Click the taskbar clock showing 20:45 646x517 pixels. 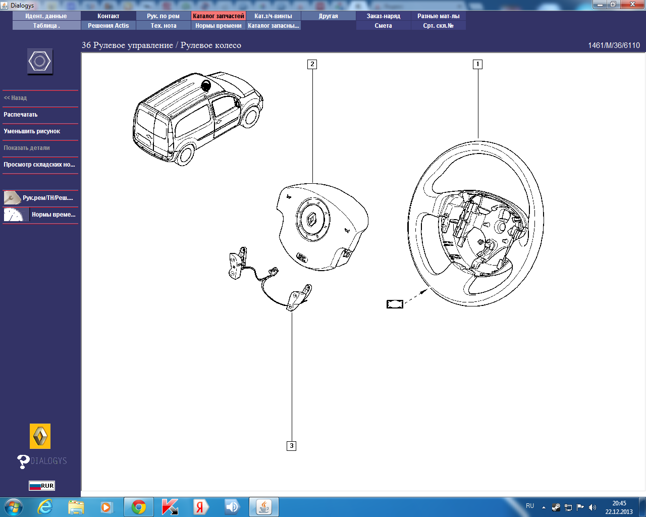pos(619,507)
